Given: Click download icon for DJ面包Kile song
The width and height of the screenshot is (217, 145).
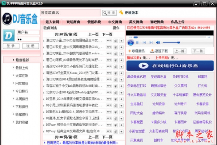Looking at the screenshot, I should tap(116, 112).
